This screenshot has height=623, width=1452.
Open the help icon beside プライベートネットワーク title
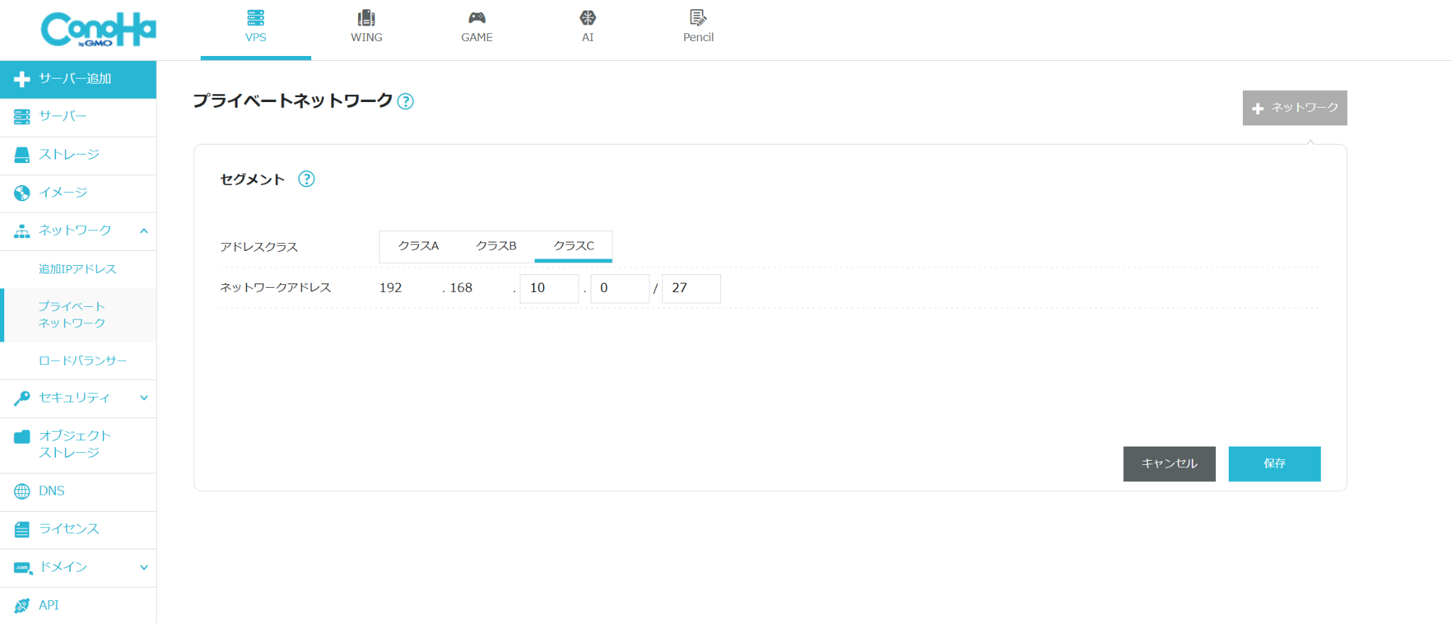(406, 101)
